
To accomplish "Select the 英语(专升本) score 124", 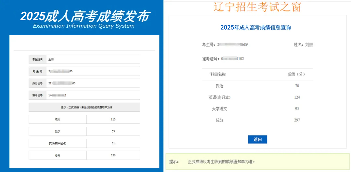I will [x=297, y=97].
